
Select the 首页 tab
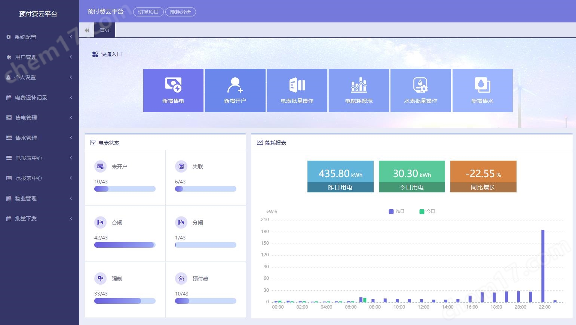pyautogui.click(x=105, y=30)
